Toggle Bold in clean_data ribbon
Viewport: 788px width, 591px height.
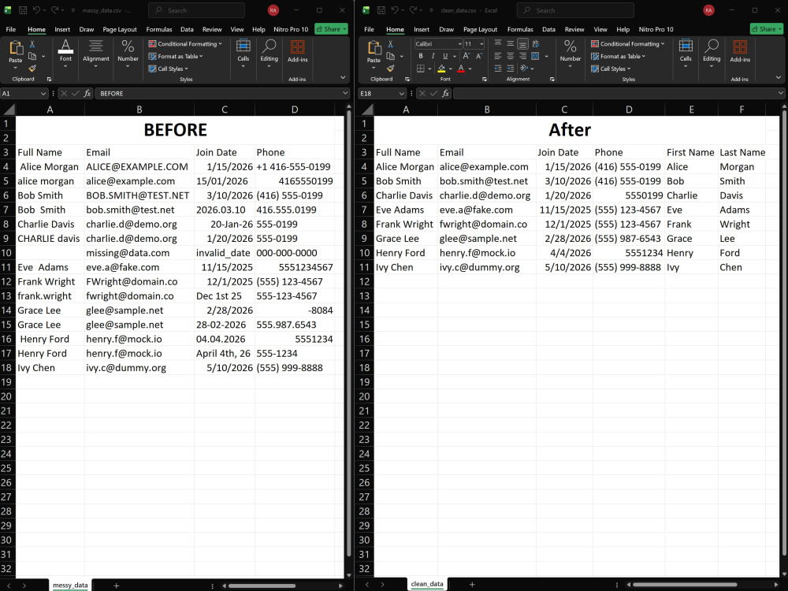point(421,56)
